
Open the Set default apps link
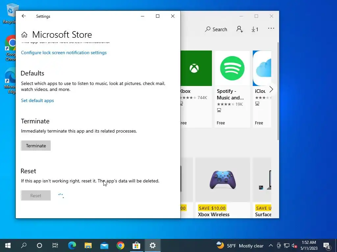(38, 100)
